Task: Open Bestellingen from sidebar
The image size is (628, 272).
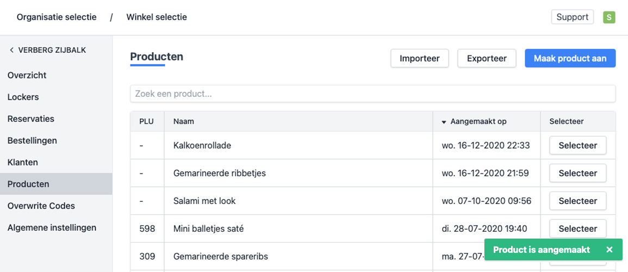Action: tap(32, 140)
